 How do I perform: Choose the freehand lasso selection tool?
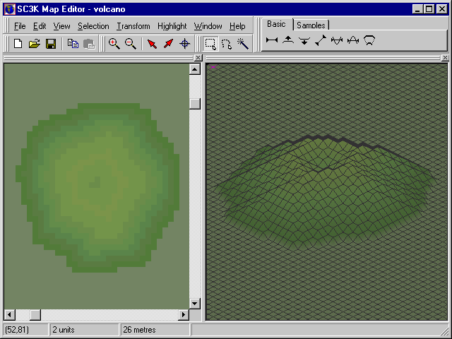pyautogui.click(x=227, y=44)
